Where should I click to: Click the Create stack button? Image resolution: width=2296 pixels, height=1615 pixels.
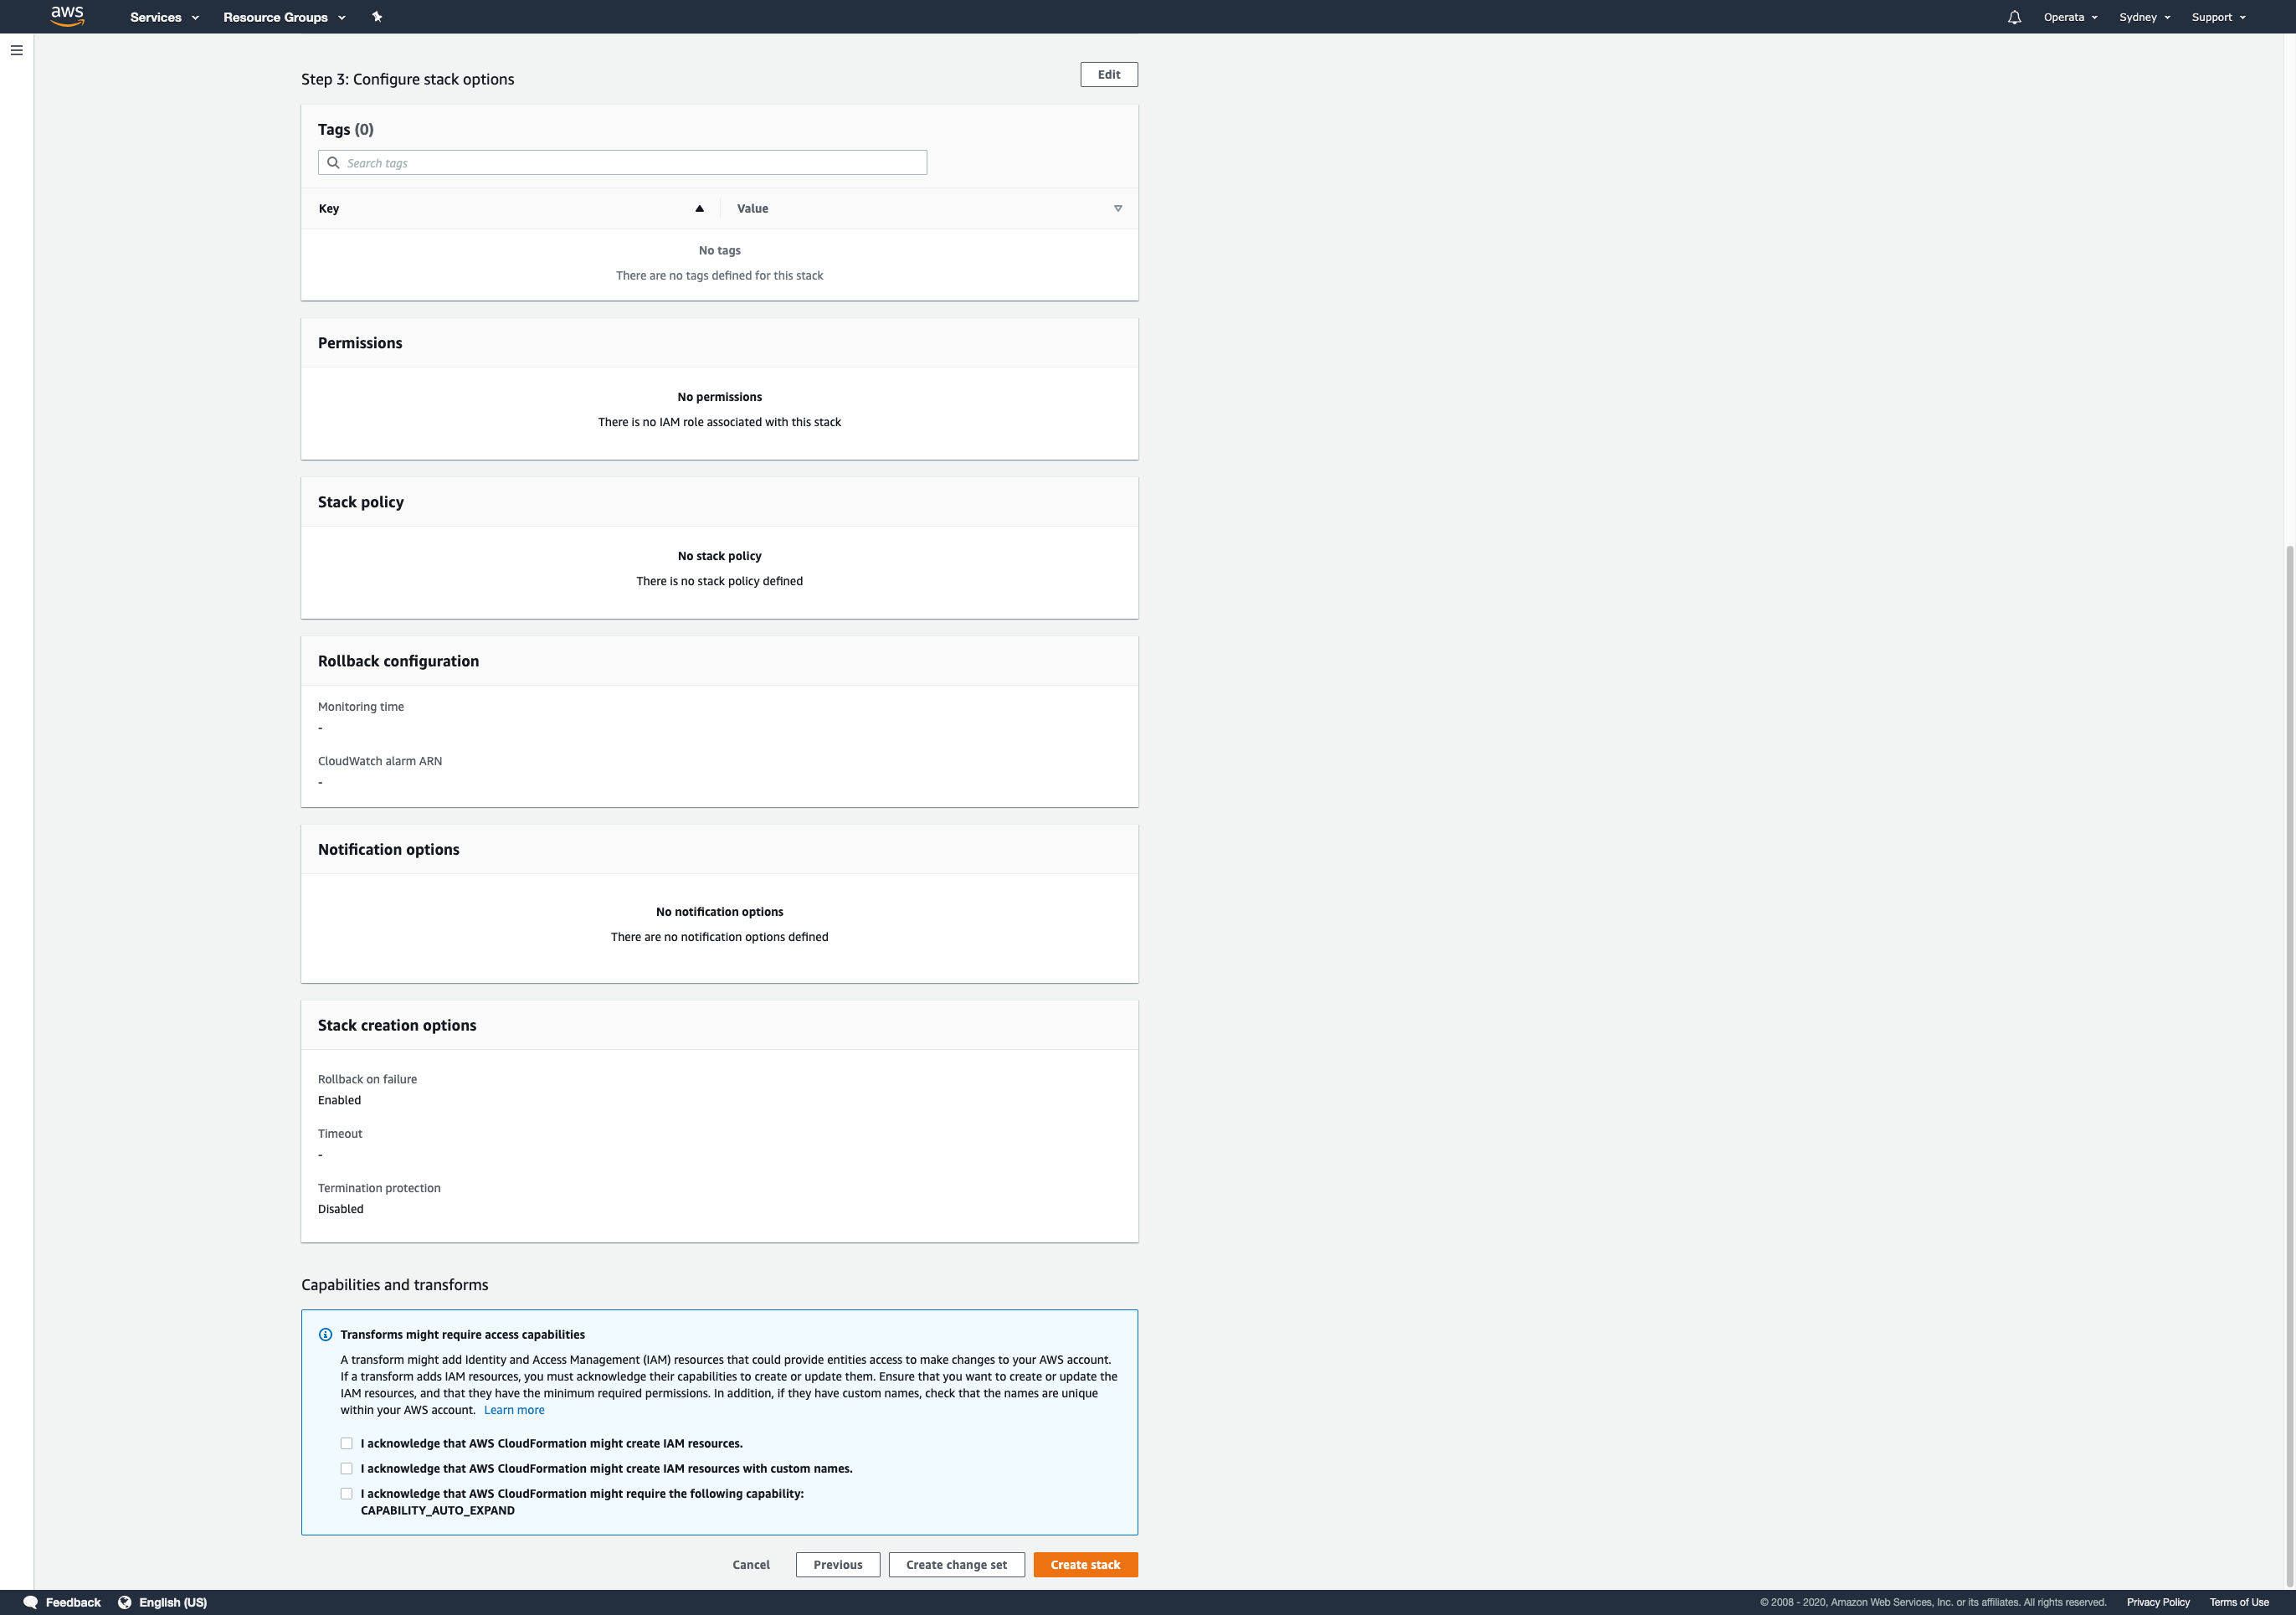point(1085,1564)
